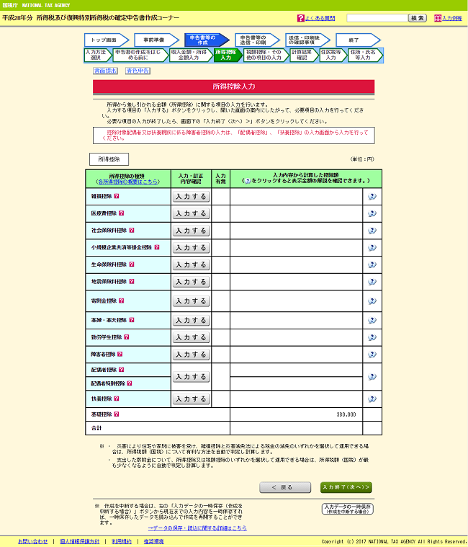Screen dimensions: 468x547
Task: Click the 検索 search button
Action: coord(418,18)
